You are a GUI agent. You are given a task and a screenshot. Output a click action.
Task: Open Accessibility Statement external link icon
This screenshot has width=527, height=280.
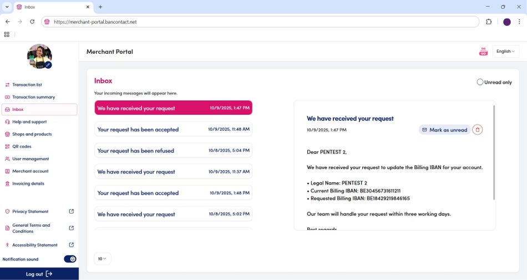click(71, 245)
